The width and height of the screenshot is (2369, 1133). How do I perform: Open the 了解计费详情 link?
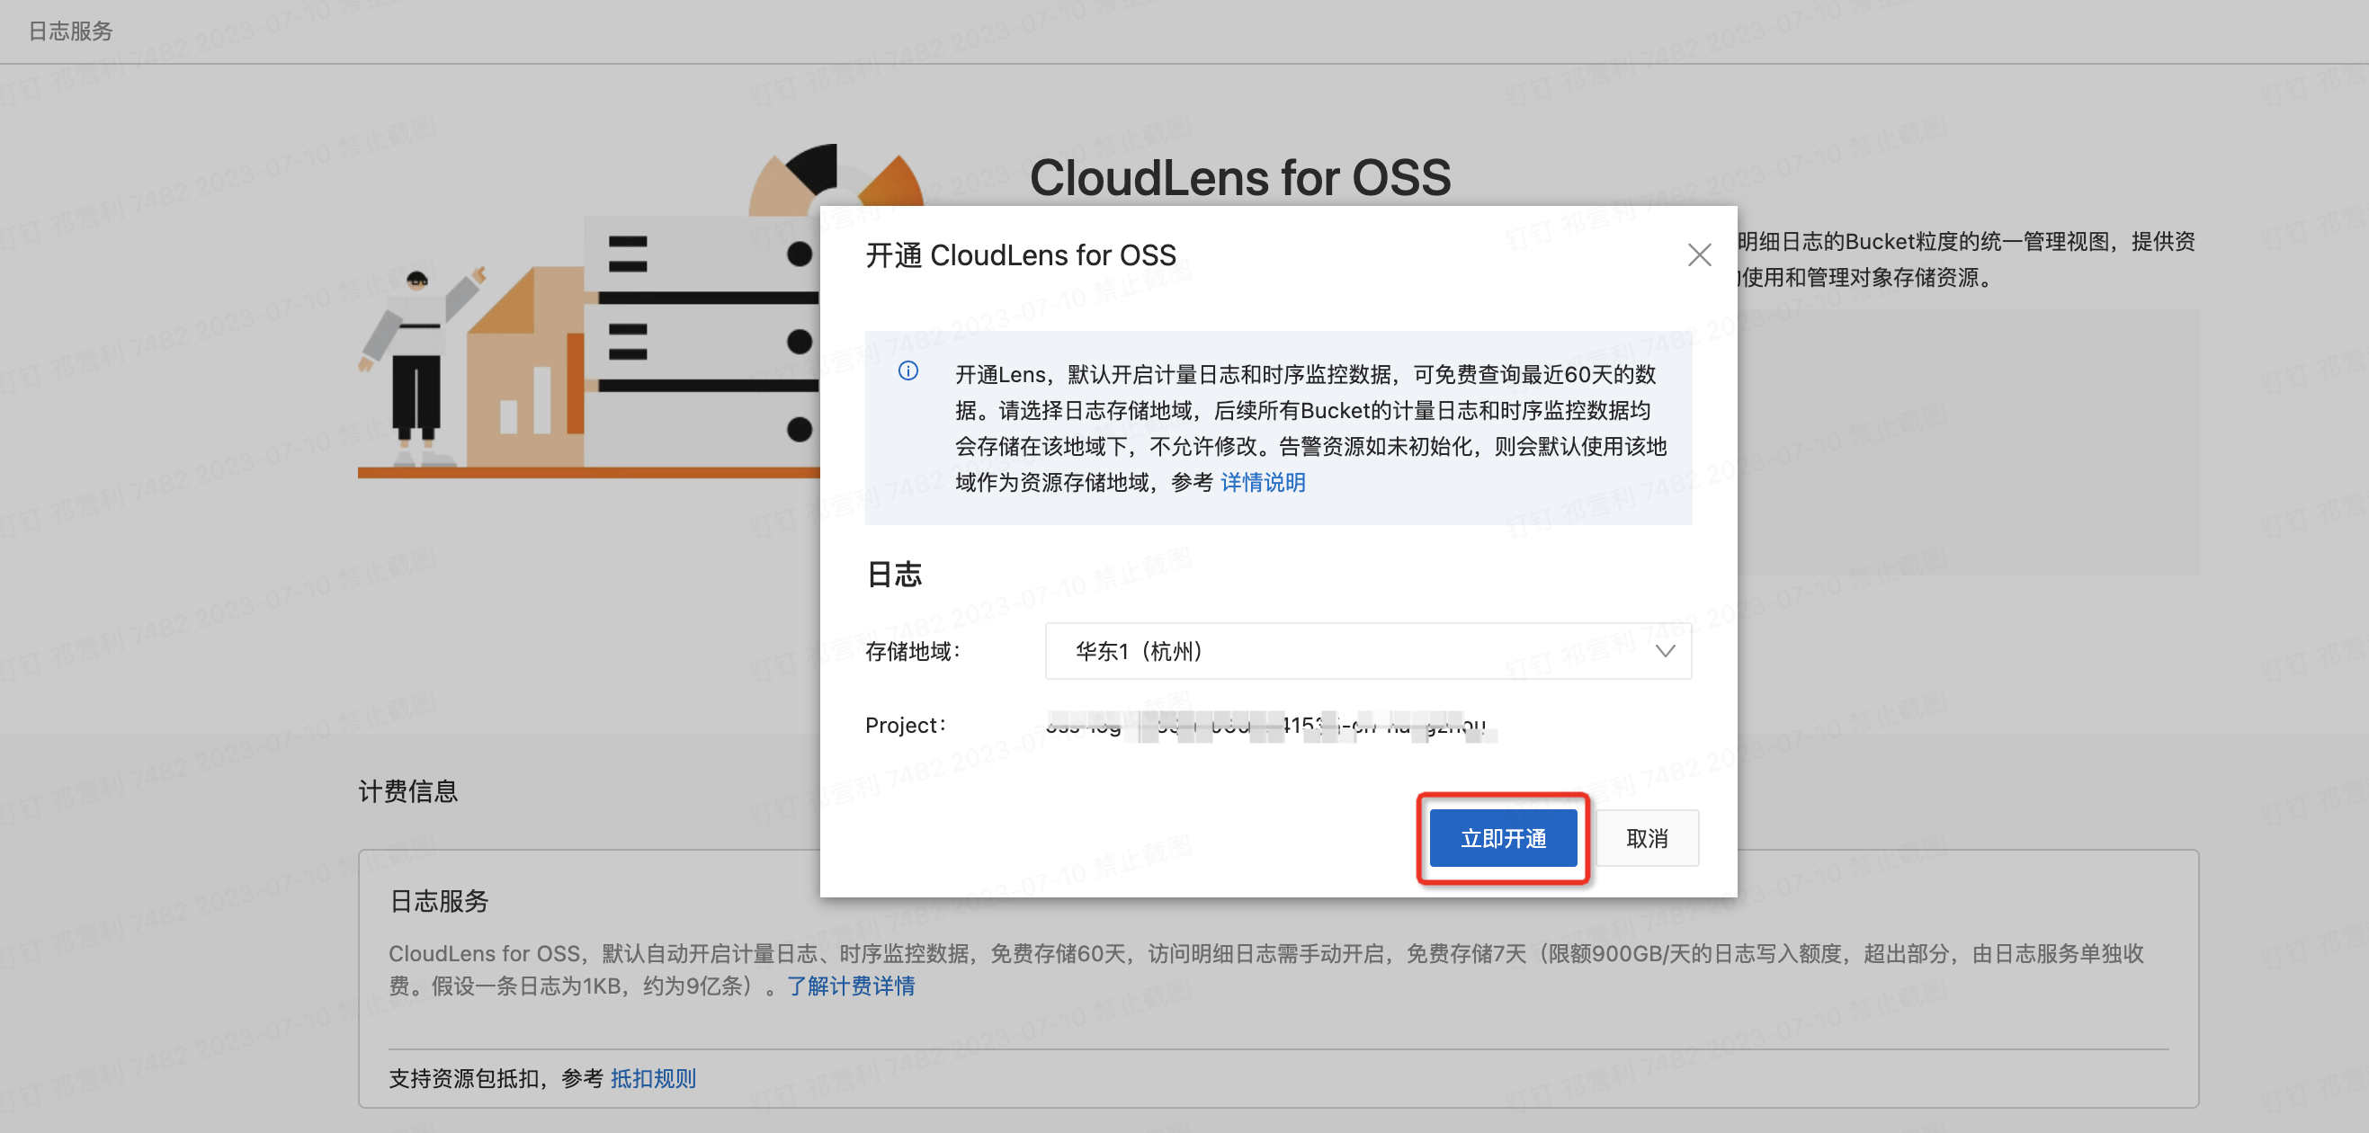(x=851, y=986)
